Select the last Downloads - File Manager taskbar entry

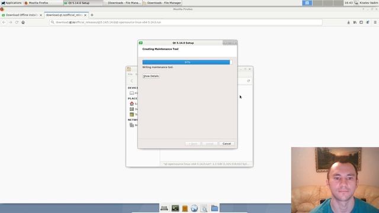pos(162,3)
